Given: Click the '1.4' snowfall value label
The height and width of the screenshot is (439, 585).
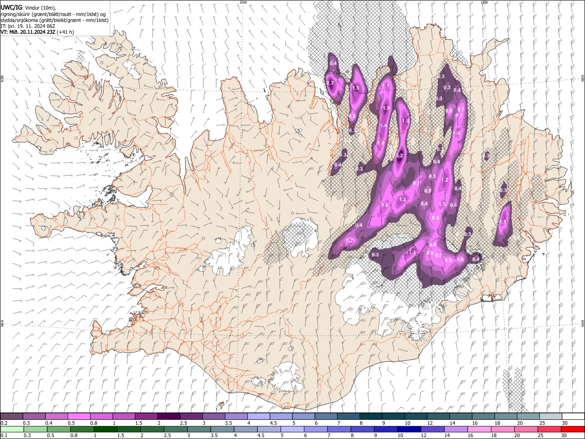Looking at the screenshot, I should pyautogui.click(x=384, y=126).
